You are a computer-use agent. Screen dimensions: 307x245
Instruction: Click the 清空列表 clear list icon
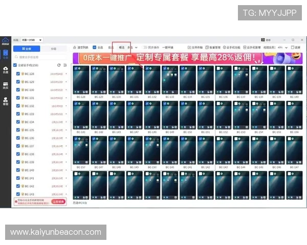75,47
